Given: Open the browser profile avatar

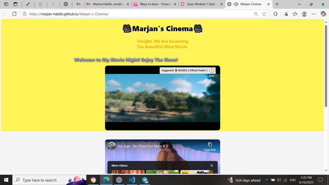Looking at the screenshot, I should [x=304, y=14].
